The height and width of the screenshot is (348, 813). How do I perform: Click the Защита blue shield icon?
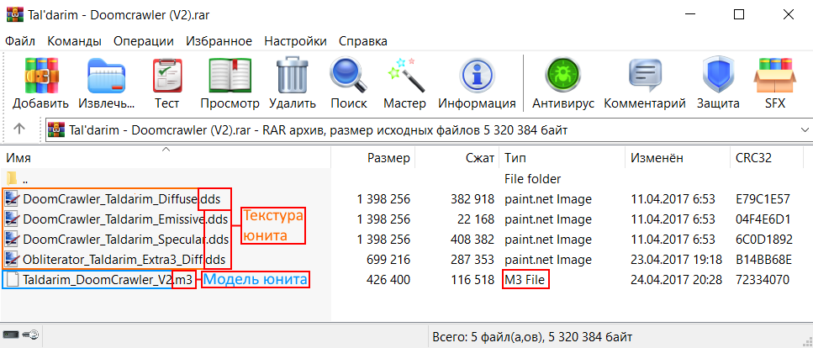[x=718, y=76]
